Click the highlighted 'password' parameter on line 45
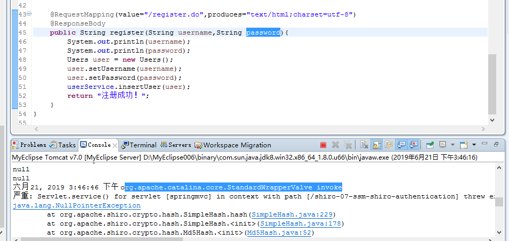The image size is (509, 241). pyautogui.click(x=263, y=32)
